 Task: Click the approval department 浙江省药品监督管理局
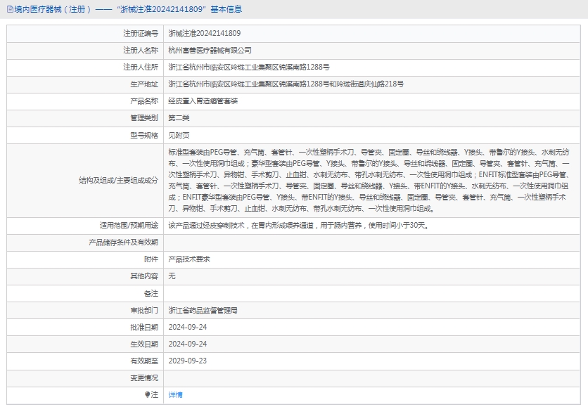[x=203, y=310]
